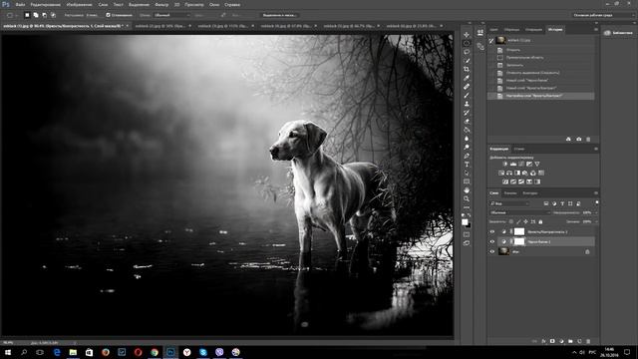Screen dimensions: 638x359
Task: Select the Clone Stamp tool
Action: tap(467, 104)
